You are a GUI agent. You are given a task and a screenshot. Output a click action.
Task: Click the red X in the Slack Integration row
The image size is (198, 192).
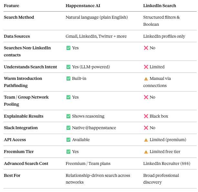click(x=146, y=128)
